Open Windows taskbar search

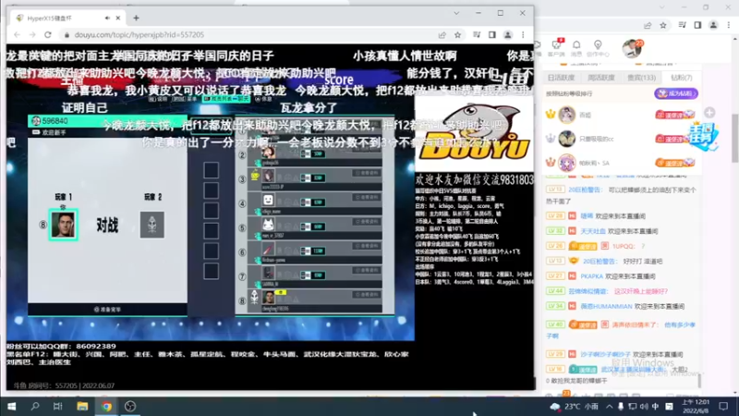pos(35,407)
